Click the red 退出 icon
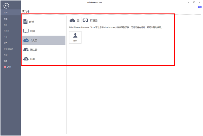Image resolution: width=203 pixels, height=136 pixels. [5, 67]
